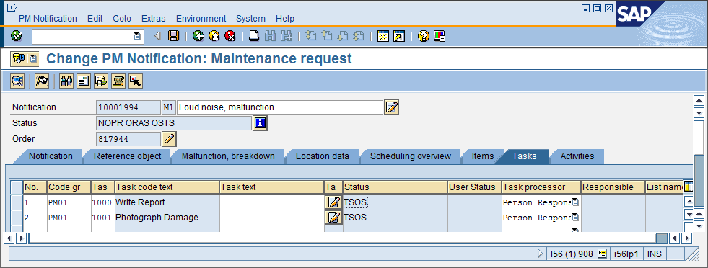Click the TSOS status of row 2

(x=355, y=218)
